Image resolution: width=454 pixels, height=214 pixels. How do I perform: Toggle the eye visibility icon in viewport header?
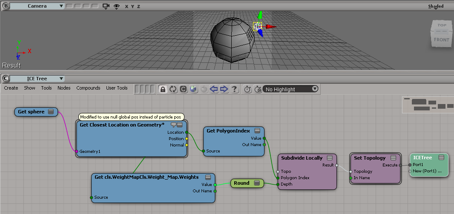click(x=116, y=6)
